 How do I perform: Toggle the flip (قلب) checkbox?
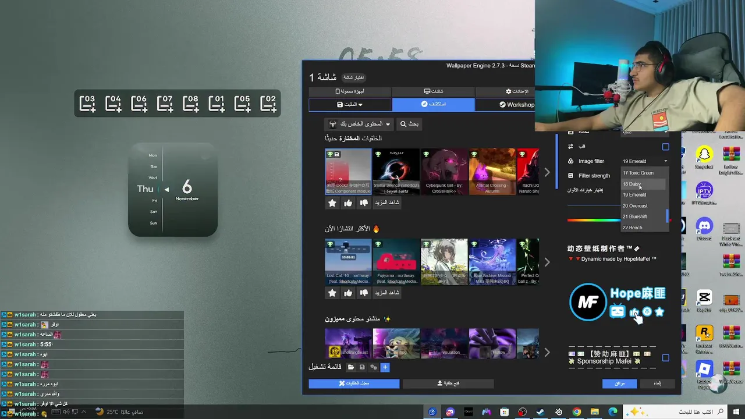coord(666,147)
